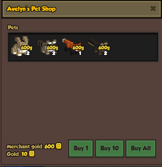Close Avelyn's Pet Shop window
This screenshot has height=167, width=162.
pos(153,9)
